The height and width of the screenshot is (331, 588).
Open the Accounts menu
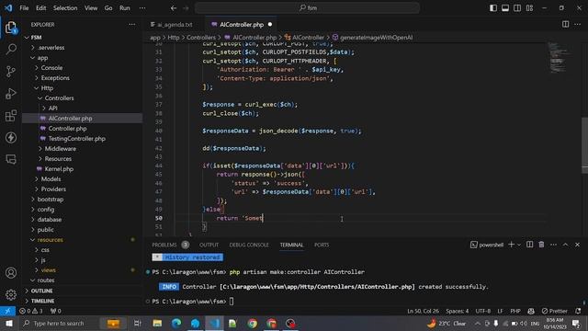(x=11, y=273)
